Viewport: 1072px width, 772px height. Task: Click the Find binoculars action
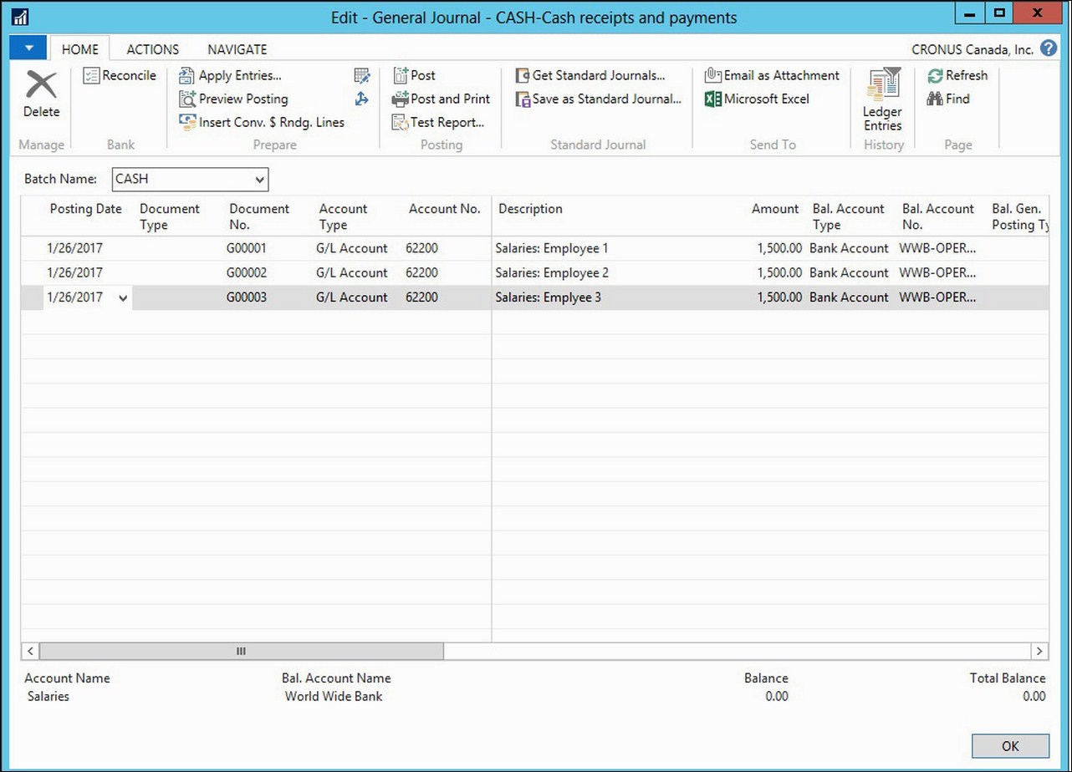click(948, 99)
